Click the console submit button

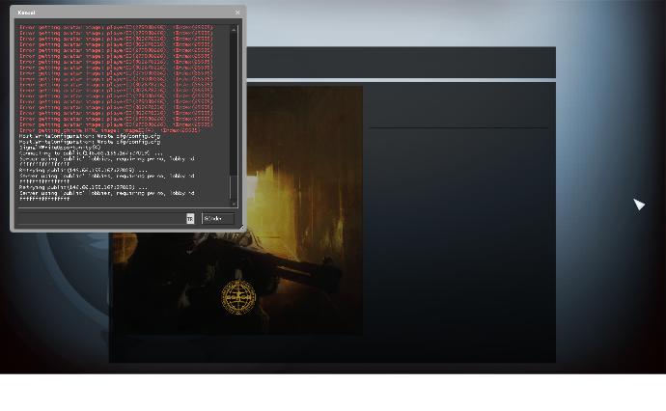[x=218, y=218]
